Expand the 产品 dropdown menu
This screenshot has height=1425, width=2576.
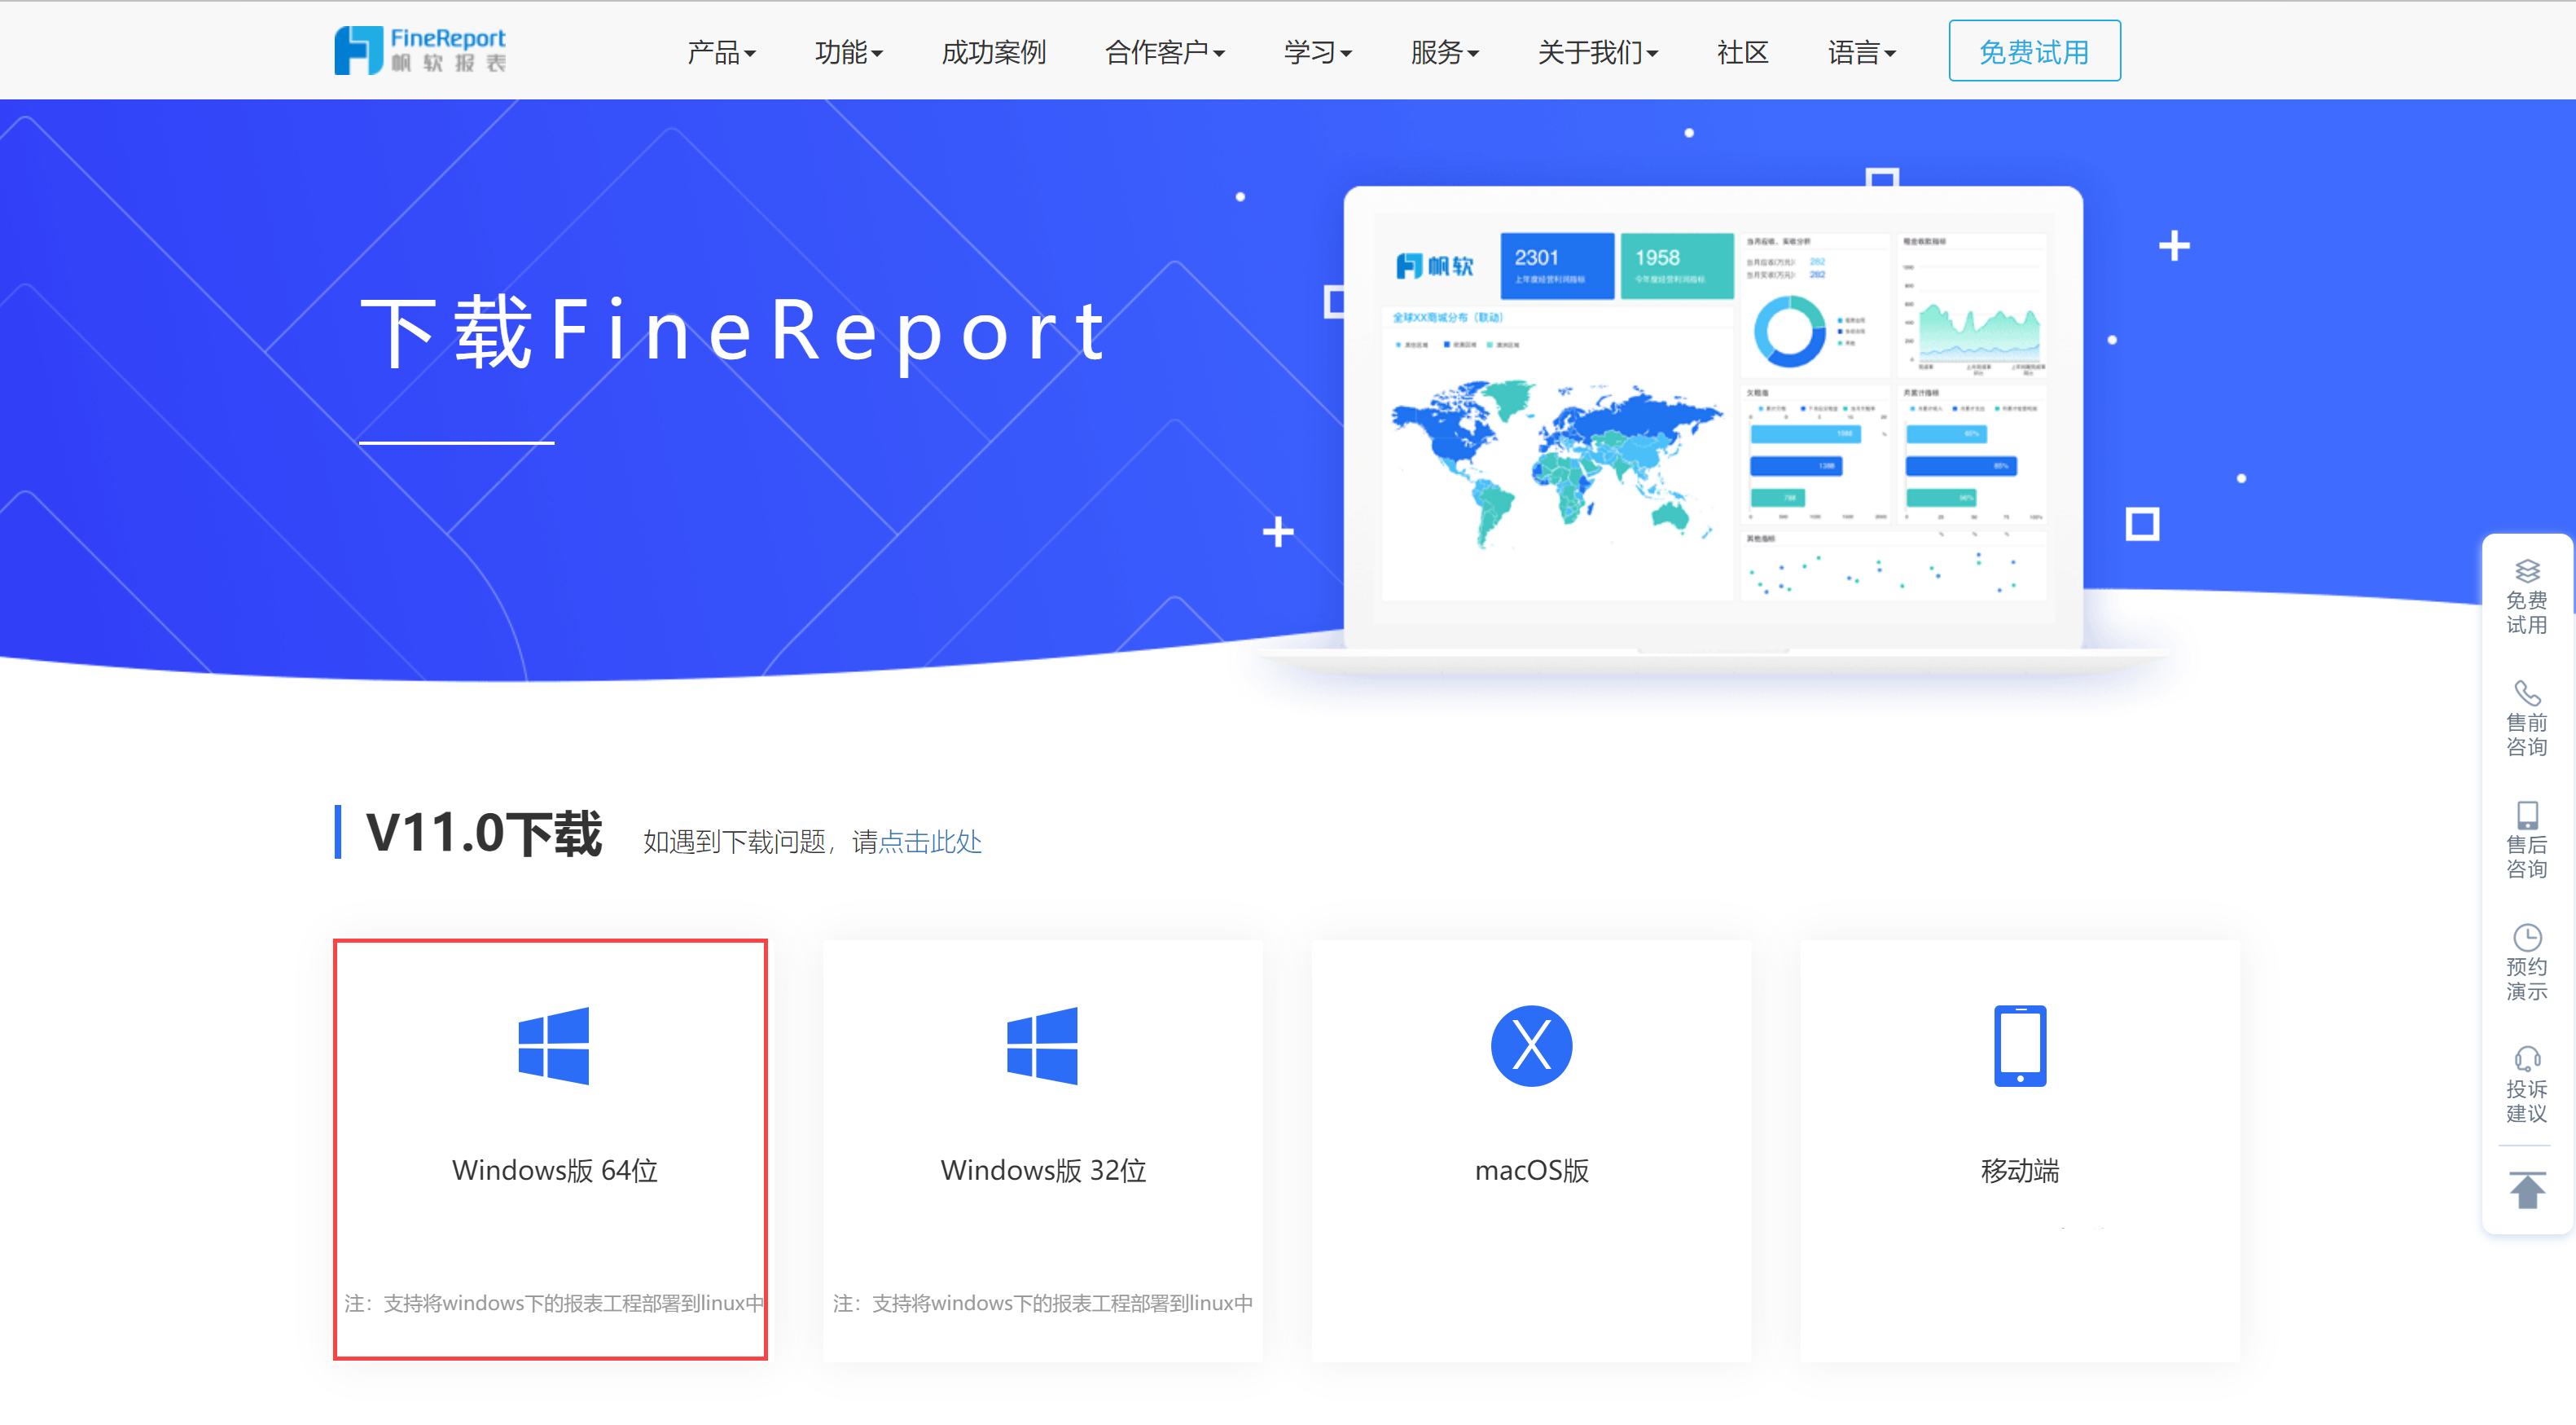click(720, 52)
